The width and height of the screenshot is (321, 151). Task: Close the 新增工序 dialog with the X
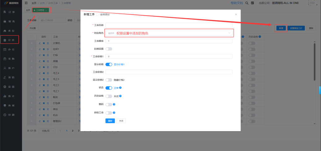pyautogui.click(x=236, y=14)
